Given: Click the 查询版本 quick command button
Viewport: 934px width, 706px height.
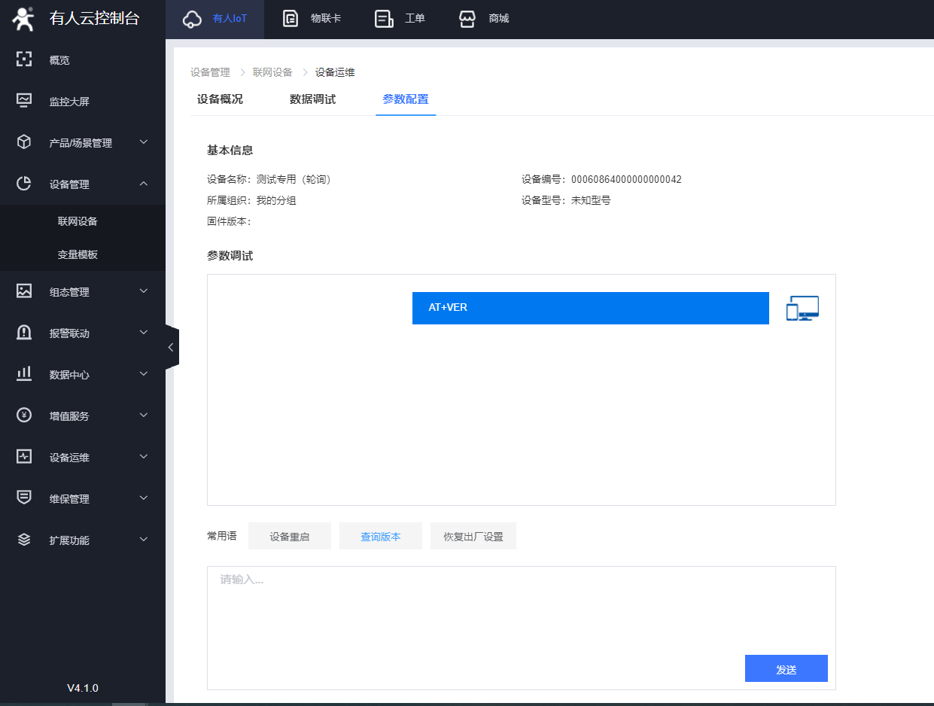Looking at the screenshot, I should pyautogui.click(x=381, y=537).
